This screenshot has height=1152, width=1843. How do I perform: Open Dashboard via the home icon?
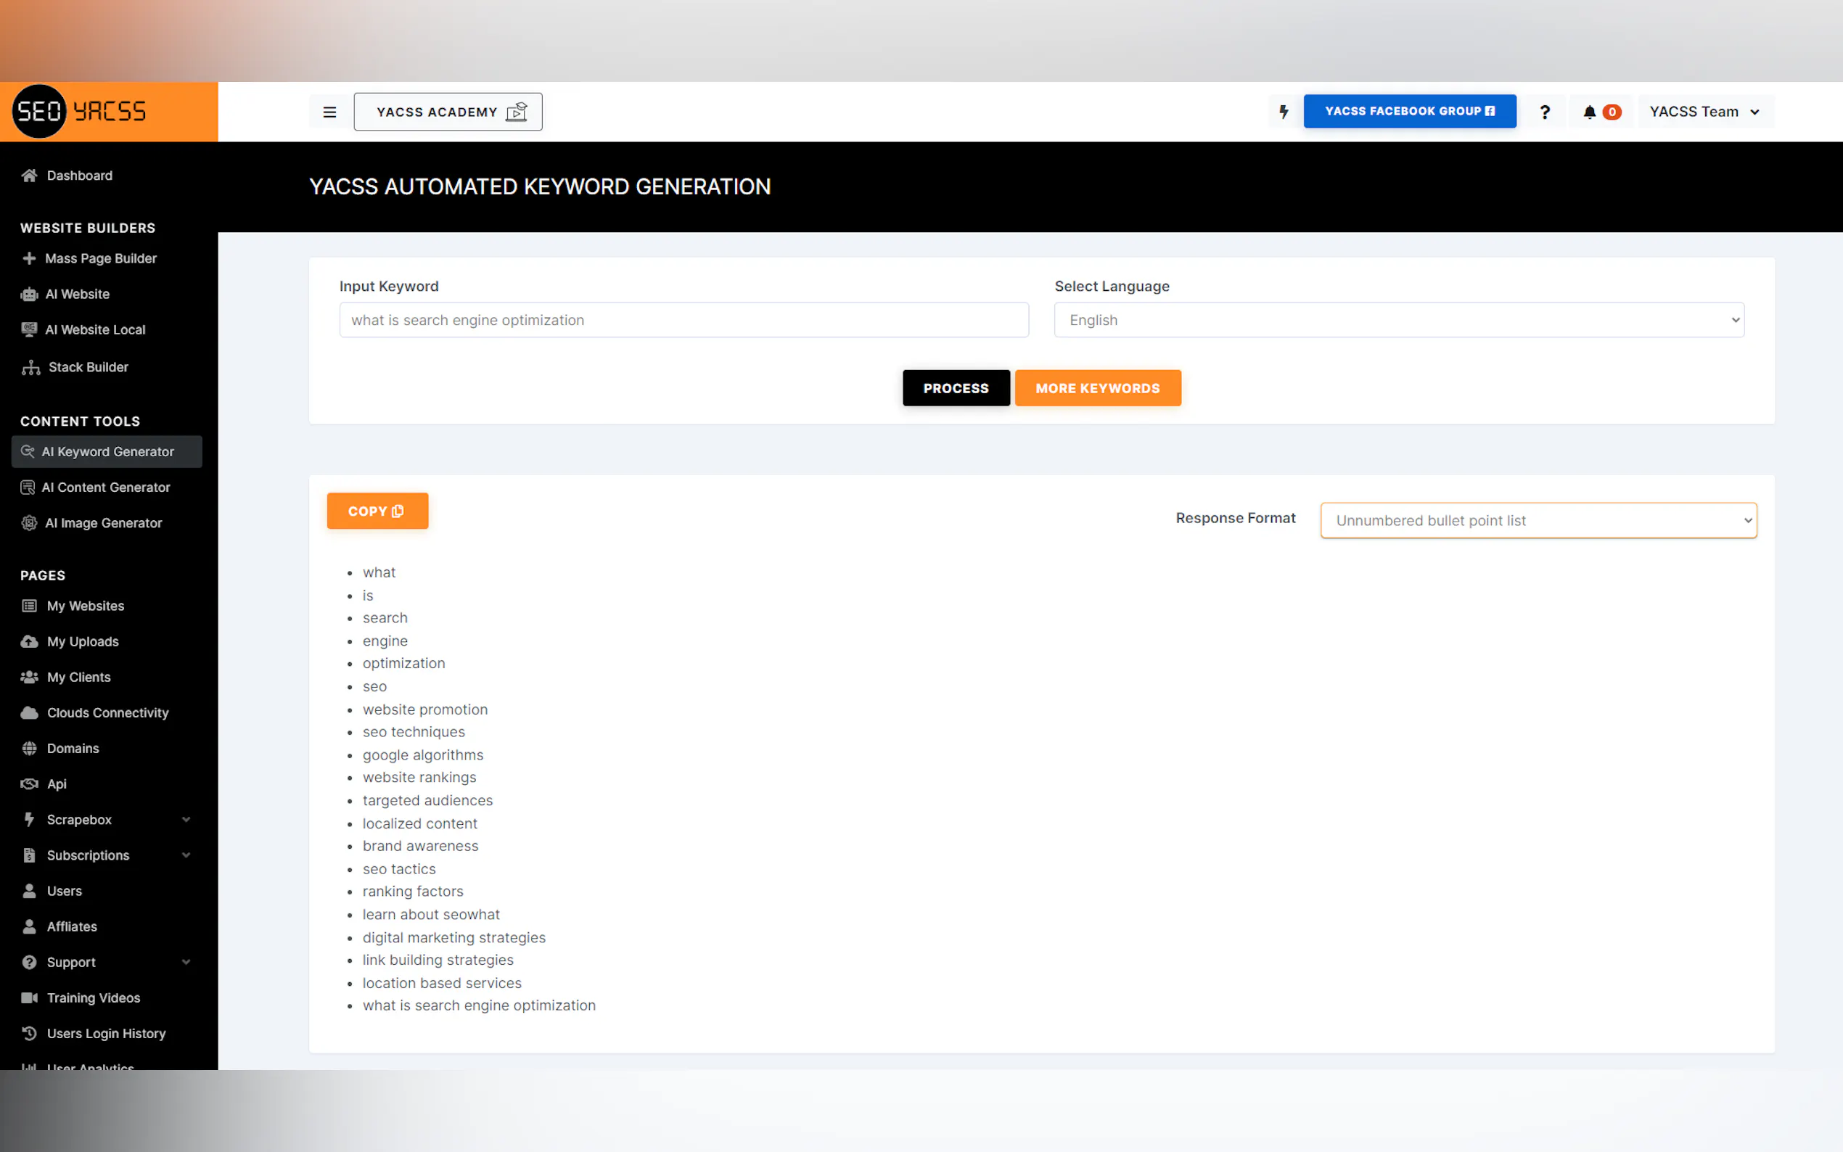[x=30, y=176]
